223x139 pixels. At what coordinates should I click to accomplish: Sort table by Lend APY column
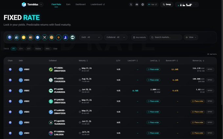[x=133, y=61]
